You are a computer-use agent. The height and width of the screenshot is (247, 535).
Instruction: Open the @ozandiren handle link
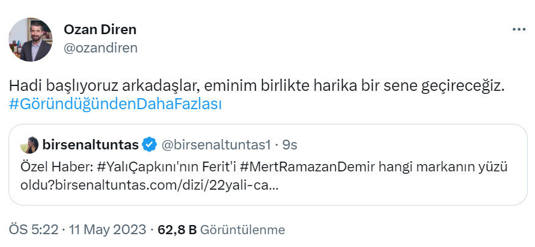point(101,48)
